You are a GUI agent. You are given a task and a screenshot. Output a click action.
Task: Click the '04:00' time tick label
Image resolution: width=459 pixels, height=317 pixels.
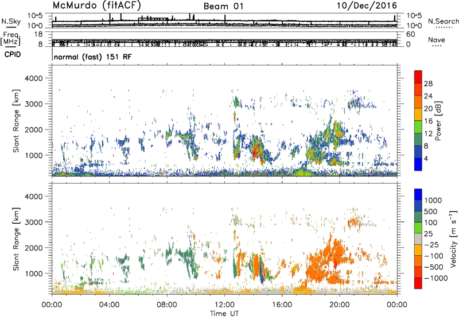point(110,305)
